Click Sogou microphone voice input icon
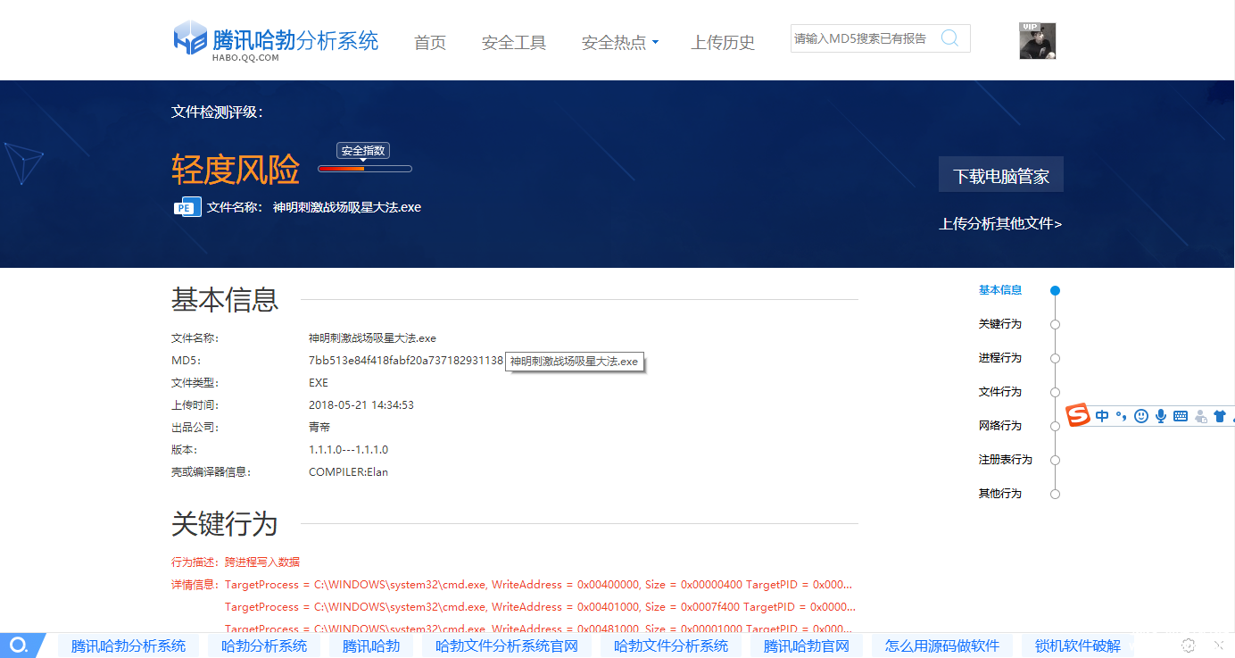Viewport: 1235px width, 658px height. 1161,416
